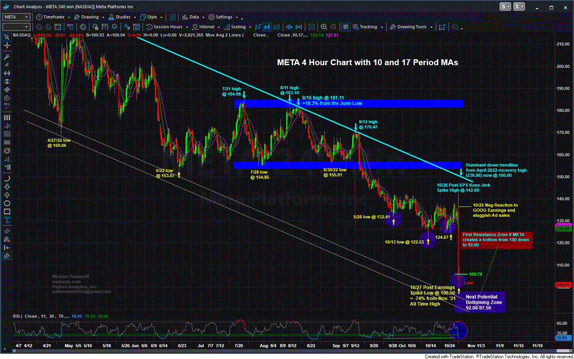
Task: Expand the Scaling dropdown arrow
Action: (x=250, y=27)
